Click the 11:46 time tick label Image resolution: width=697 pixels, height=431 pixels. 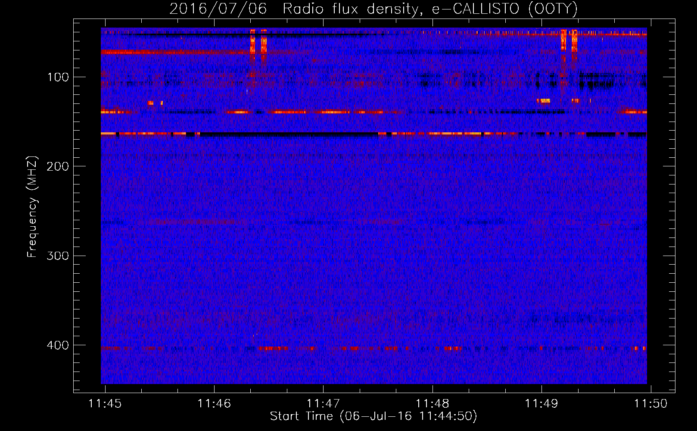click(x=214, y=404)
